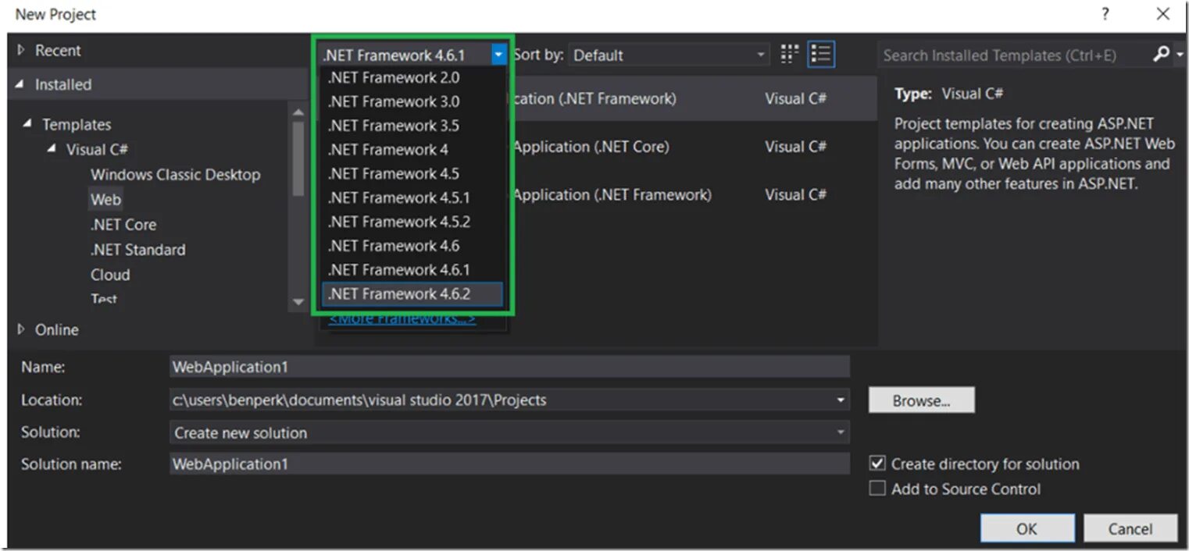This screenshot has height=551, width=1189.
Task: Select .NET Framework 3.5
Action: [412, 126]
